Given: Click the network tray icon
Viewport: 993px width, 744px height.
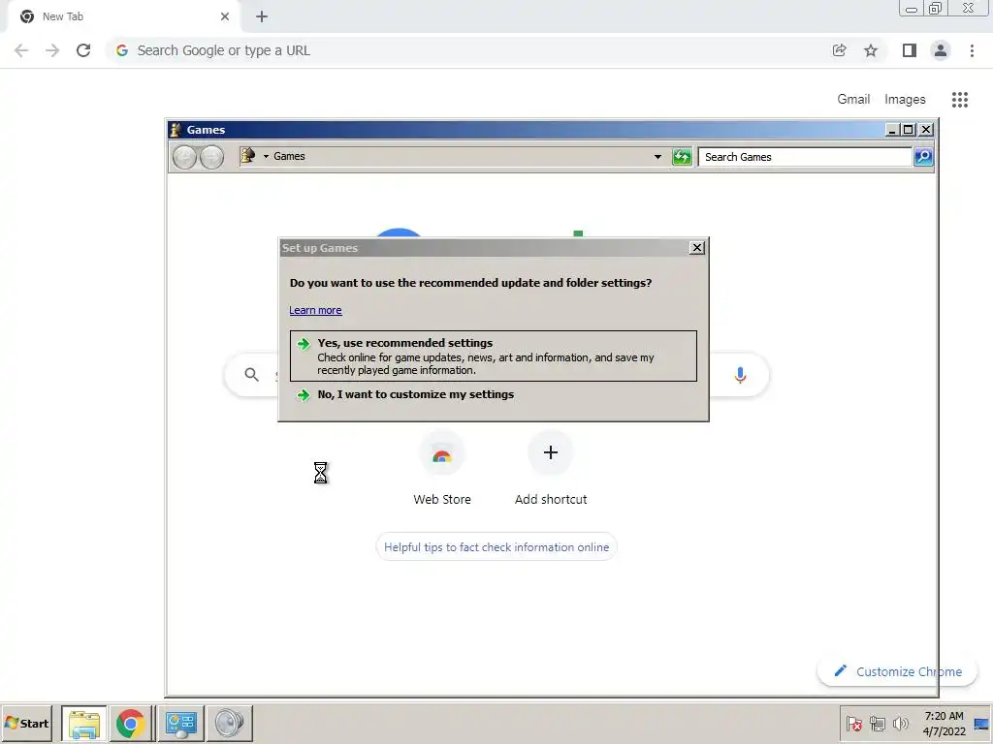Looking at the screenshot, I should coord(877,723).
